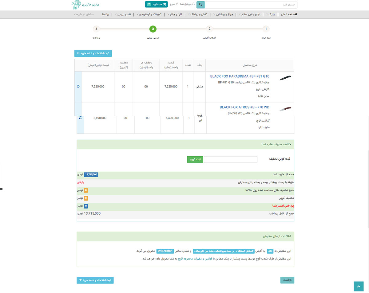Click the BLACK FOX ATROS knife thumbnail

[285, 109]
